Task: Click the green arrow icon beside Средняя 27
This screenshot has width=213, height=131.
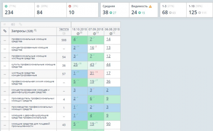Action: 111,13
